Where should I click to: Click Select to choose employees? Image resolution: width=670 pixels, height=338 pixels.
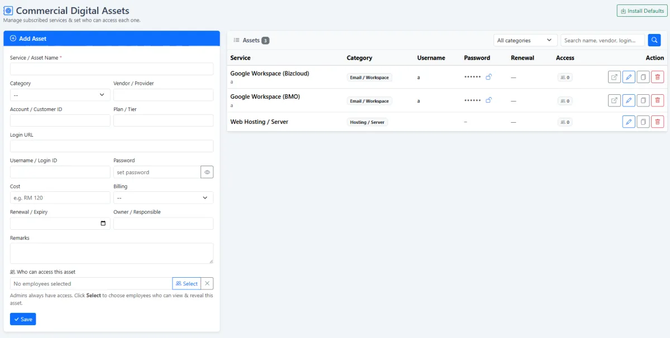(x=186, y=283)
